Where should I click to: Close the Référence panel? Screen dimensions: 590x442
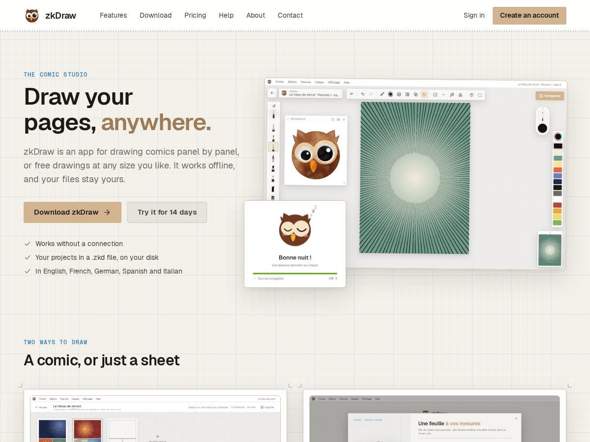pyautogui.click(x=344, y=119)
